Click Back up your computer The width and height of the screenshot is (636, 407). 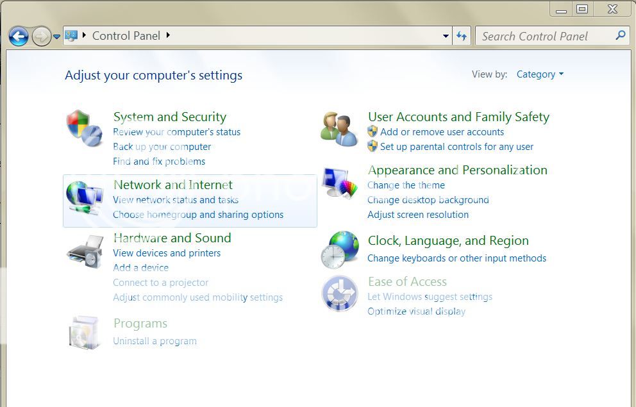coord(162,146)
